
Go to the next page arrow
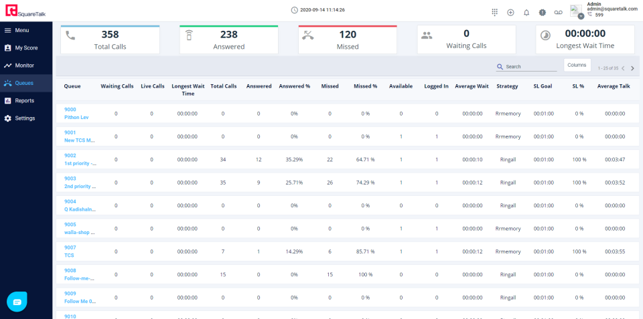632,68
